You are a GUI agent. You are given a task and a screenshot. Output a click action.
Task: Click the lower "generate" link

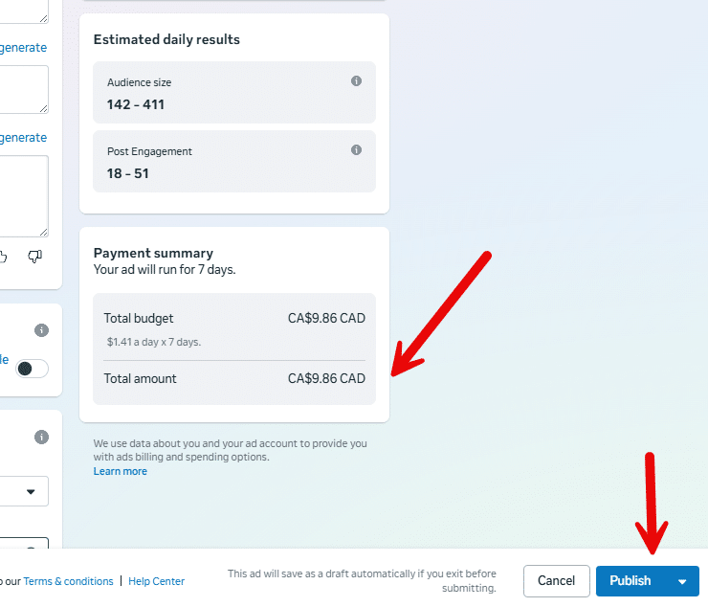pos(23,138)
